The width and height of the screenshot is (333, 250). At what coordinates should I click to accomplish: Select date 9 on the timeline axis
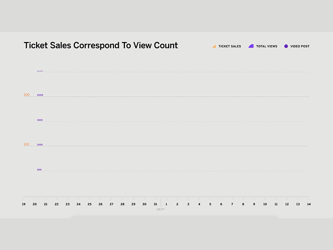(x=254, y=204)
